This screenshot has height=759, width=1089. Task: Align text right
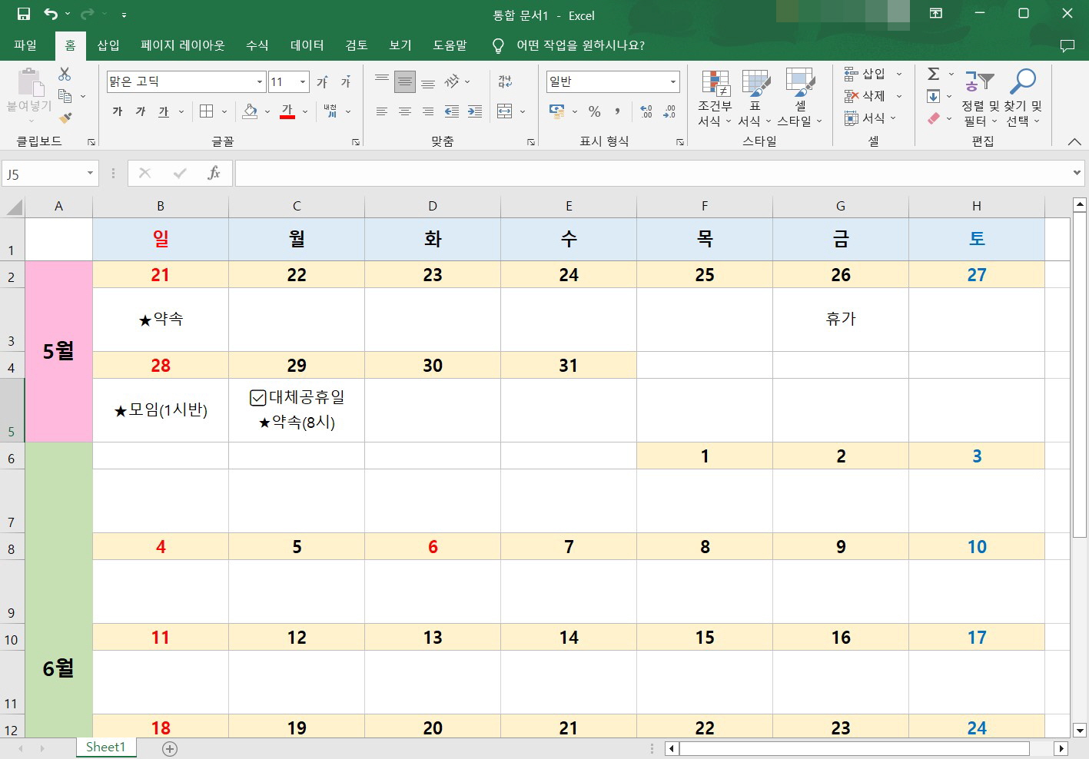[x=428, y=111]
